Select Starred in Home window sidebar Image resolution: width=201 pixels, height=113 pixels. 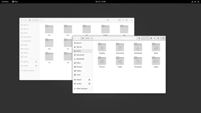tap(82, 47)
